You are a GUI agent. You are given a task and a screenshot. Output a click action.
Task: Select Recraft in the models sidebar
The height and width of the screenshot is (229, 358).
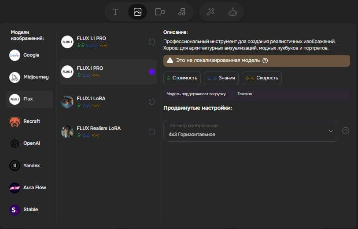(29, 121)
